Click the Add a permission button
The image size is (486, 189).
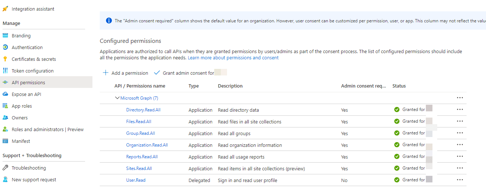pyautogui.click(x=125, y=73)
